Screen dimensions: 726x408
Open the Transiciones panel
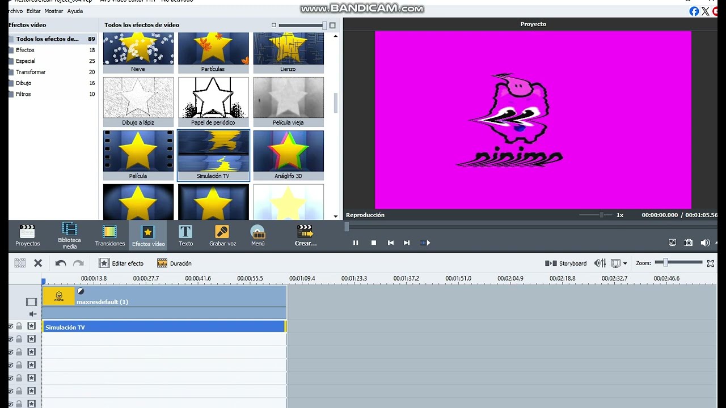109,235
